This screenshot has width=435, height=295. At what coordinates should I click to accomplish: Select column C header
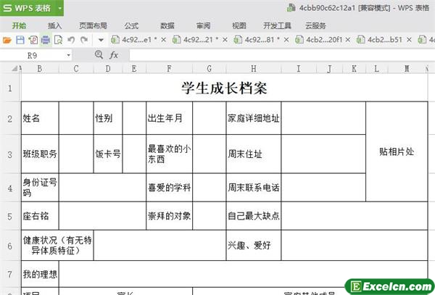[x=76, y=68]
